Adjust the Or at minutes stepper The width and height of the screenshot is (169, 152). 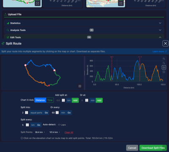[87, 100]
